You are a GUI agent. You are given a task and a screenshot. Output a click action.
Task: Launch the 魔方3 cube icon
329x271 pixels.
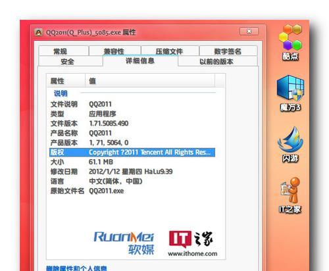point(290,93)
